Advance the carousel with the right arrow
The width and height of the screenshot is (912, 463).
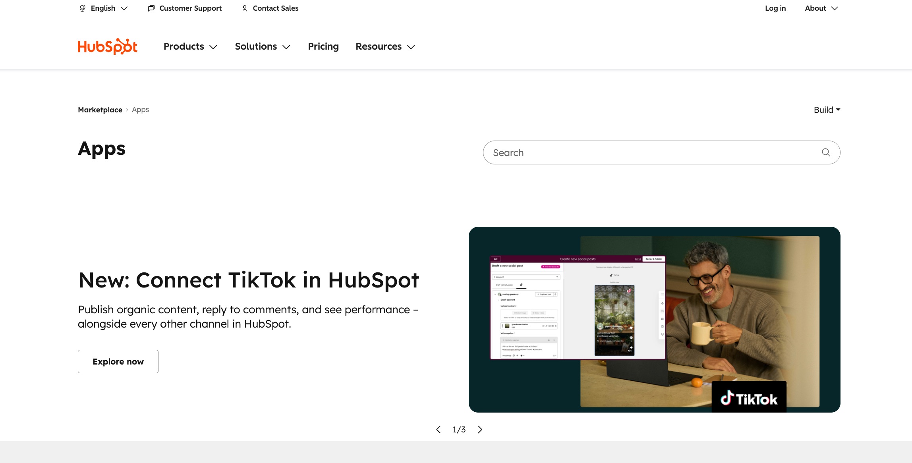point(480,430)
